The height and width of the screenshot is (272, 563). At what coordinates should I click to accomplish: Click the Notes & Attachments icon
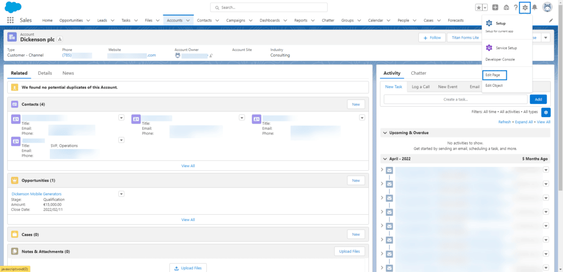[x=15, y=252]
